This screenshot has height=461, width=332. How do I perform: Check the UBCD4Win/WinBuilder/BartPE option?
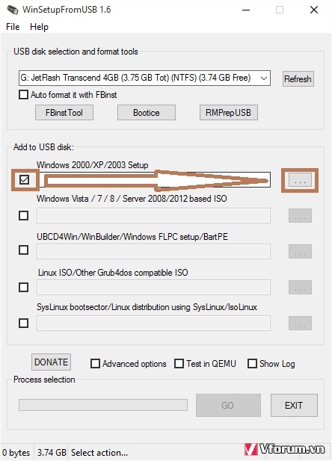(23, 250)
